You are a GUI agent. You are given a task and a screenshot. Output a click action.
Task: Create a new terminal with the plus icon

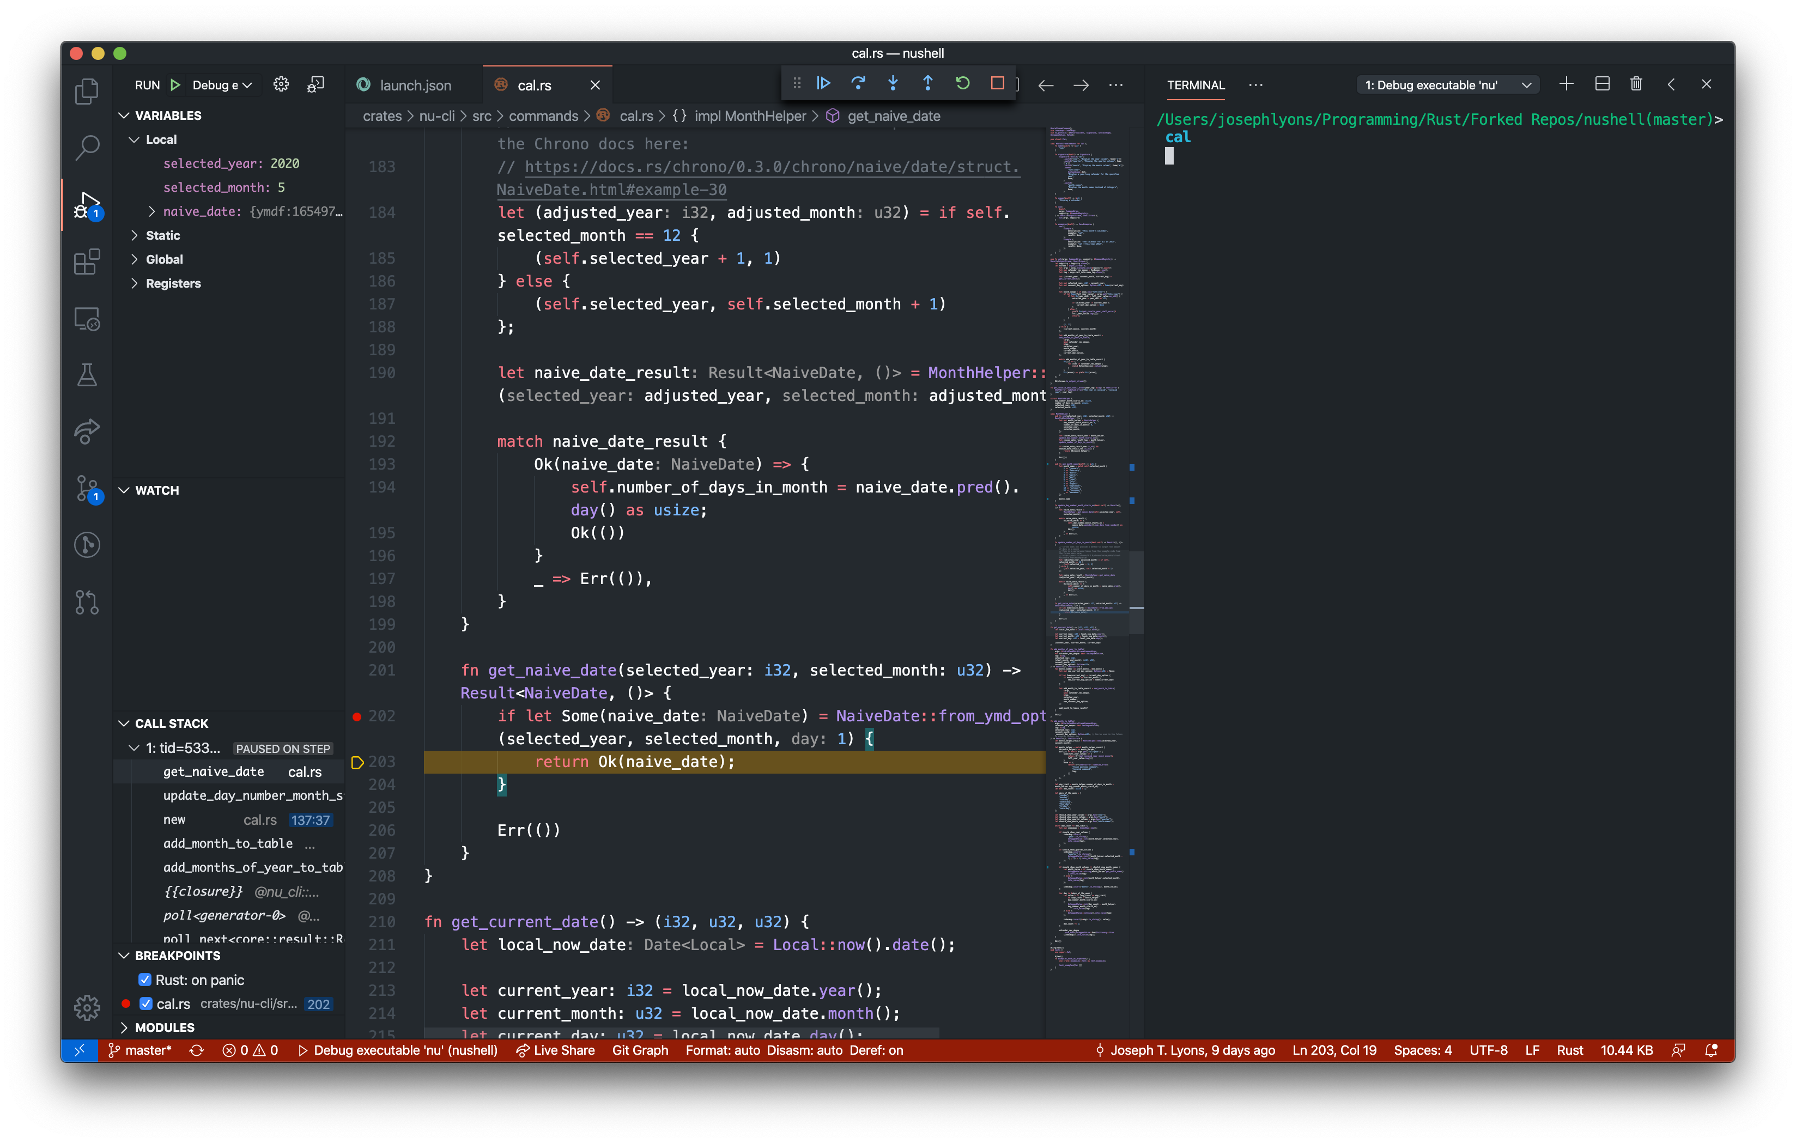point(1566,83)
